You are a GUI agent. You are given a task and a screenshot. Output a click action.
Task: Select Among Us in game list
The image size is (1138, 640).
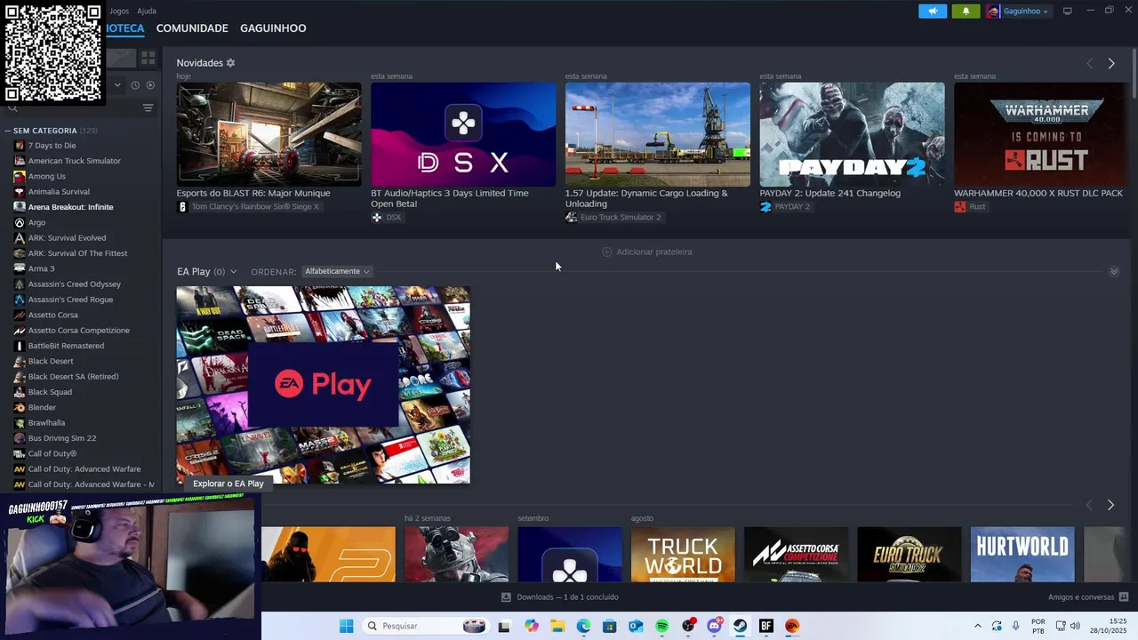[x=46, y=176]
